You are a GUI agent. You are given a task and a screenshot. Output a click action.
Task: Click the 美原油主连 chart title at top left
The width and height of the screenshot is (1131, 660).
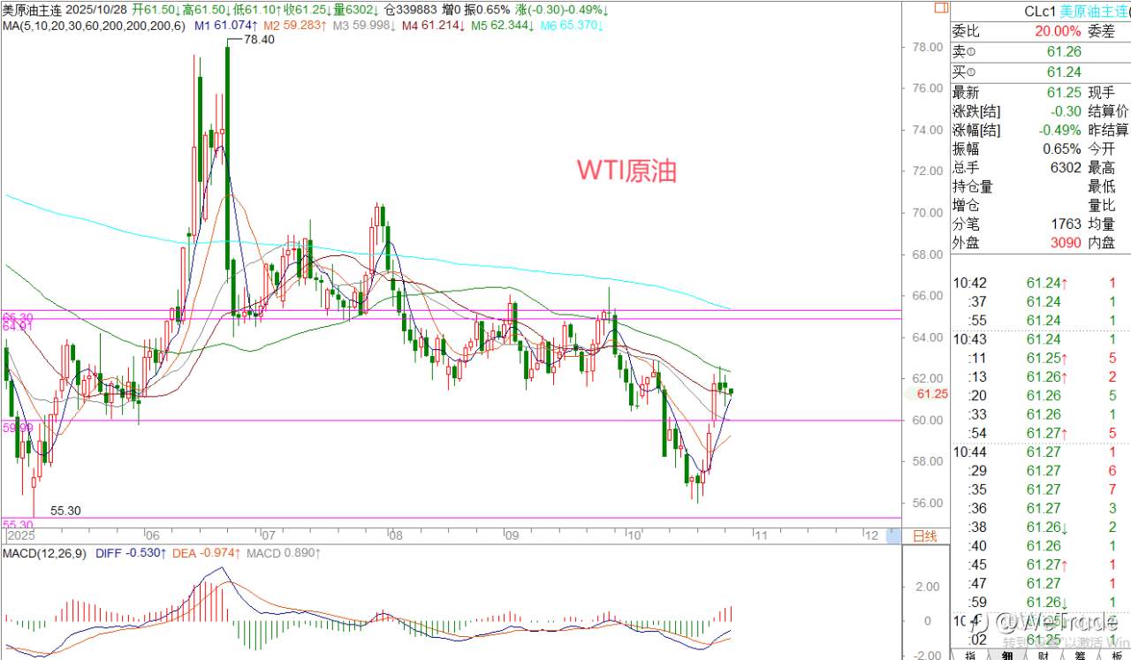click(x=33, y=11)
